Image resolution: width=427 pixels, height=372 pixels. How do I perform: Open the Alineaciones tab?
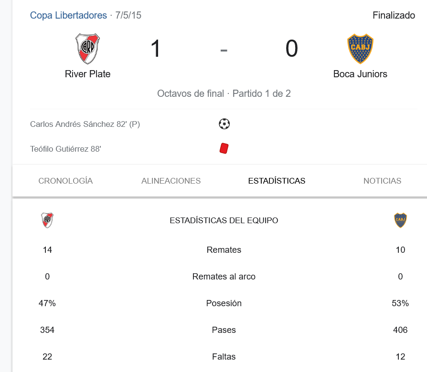click(x=171, y=181)
